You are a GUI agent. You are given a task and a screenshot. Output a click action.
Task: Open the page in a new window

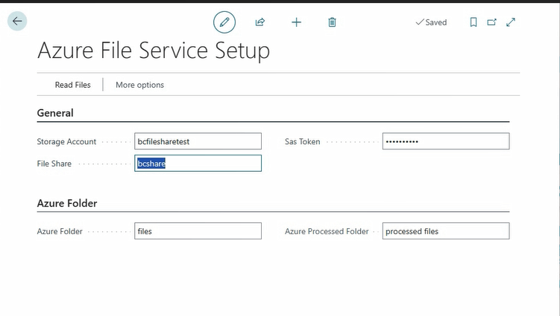(491, 22)
